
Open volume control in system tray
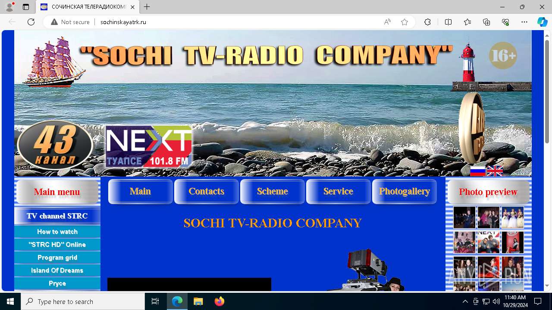(x=496, y=301)
